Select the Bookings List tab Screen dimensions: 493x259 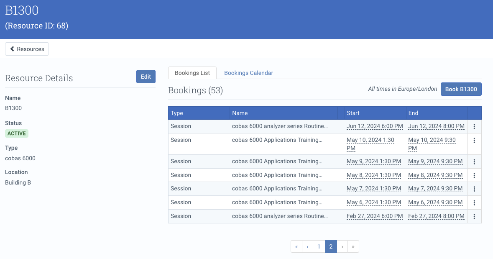[192, 73]
